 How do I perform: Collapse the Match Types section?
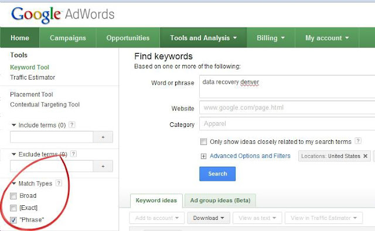tap(14, 183)
